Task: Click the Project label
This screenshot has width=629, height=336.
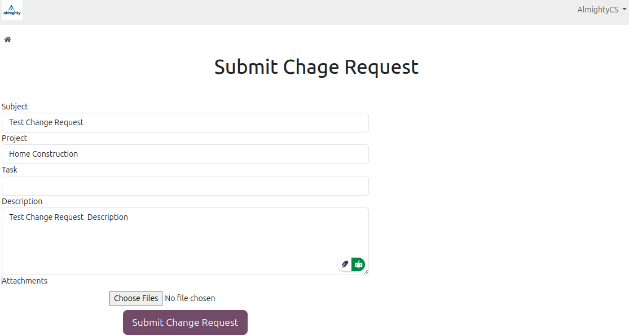Action: pyautogui.click(x=15, y=138)
